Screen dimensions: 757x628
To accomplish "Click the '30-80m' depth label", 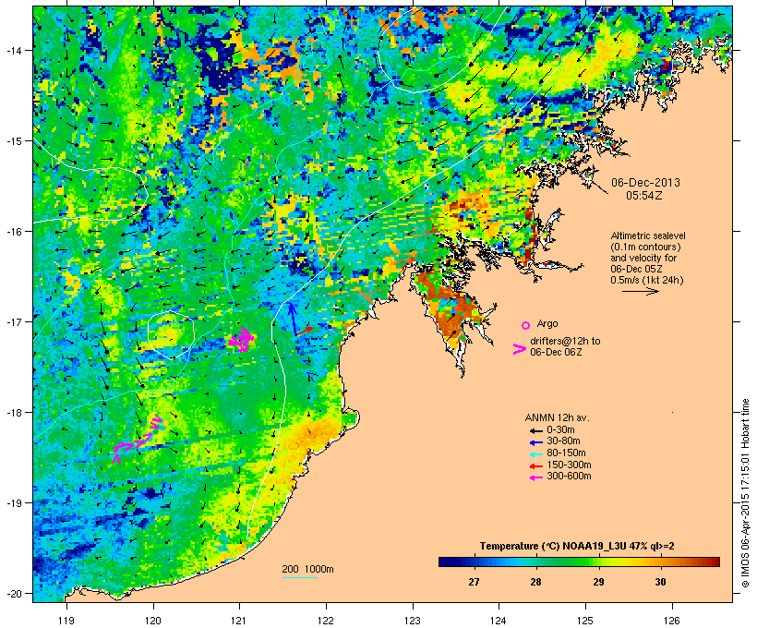I will (x=563, y=441).
